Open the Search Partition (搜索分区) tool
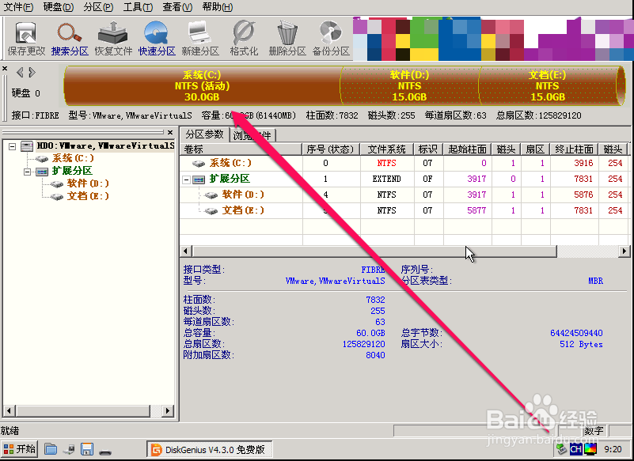 click(x=70, y=39)
